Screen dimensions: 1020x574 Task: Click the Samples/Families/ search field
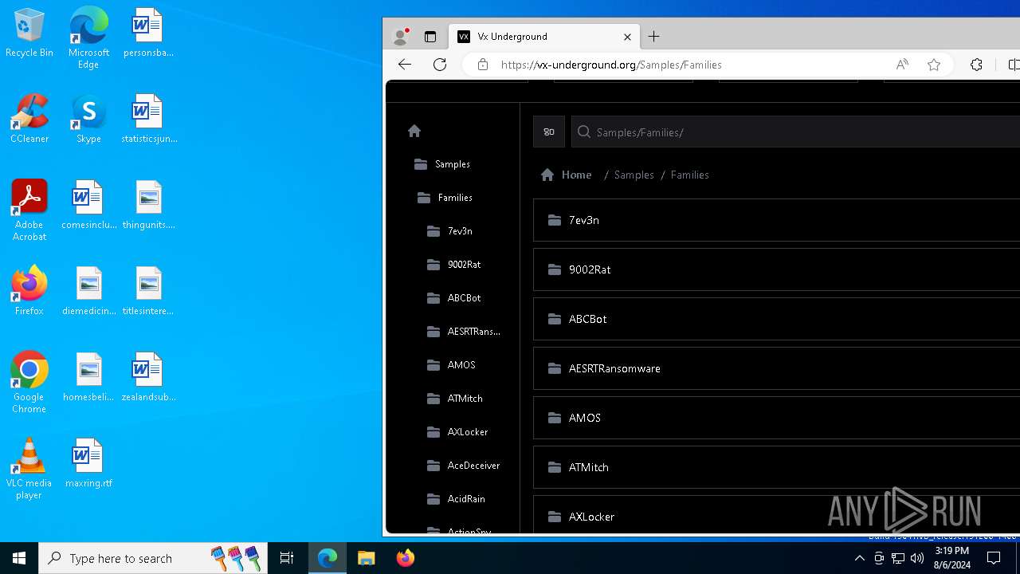(795, 132)
